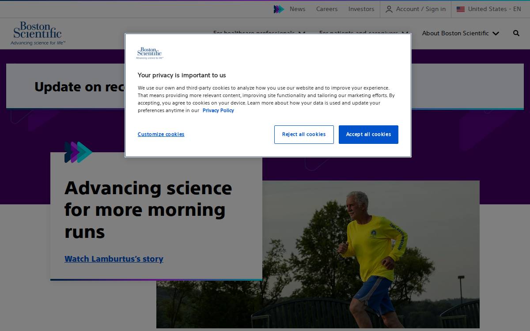Click 'Your privacy is important to us' heading

click(x=182, y=75)
